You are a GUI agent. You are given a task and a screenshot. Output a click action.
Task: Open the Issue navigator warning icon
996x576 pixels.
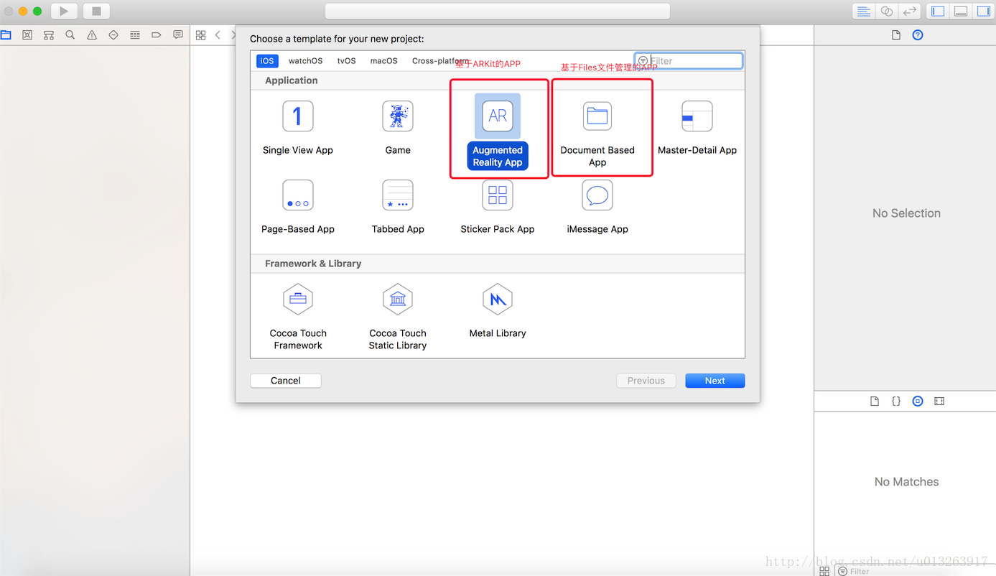[x=92, y=34]
